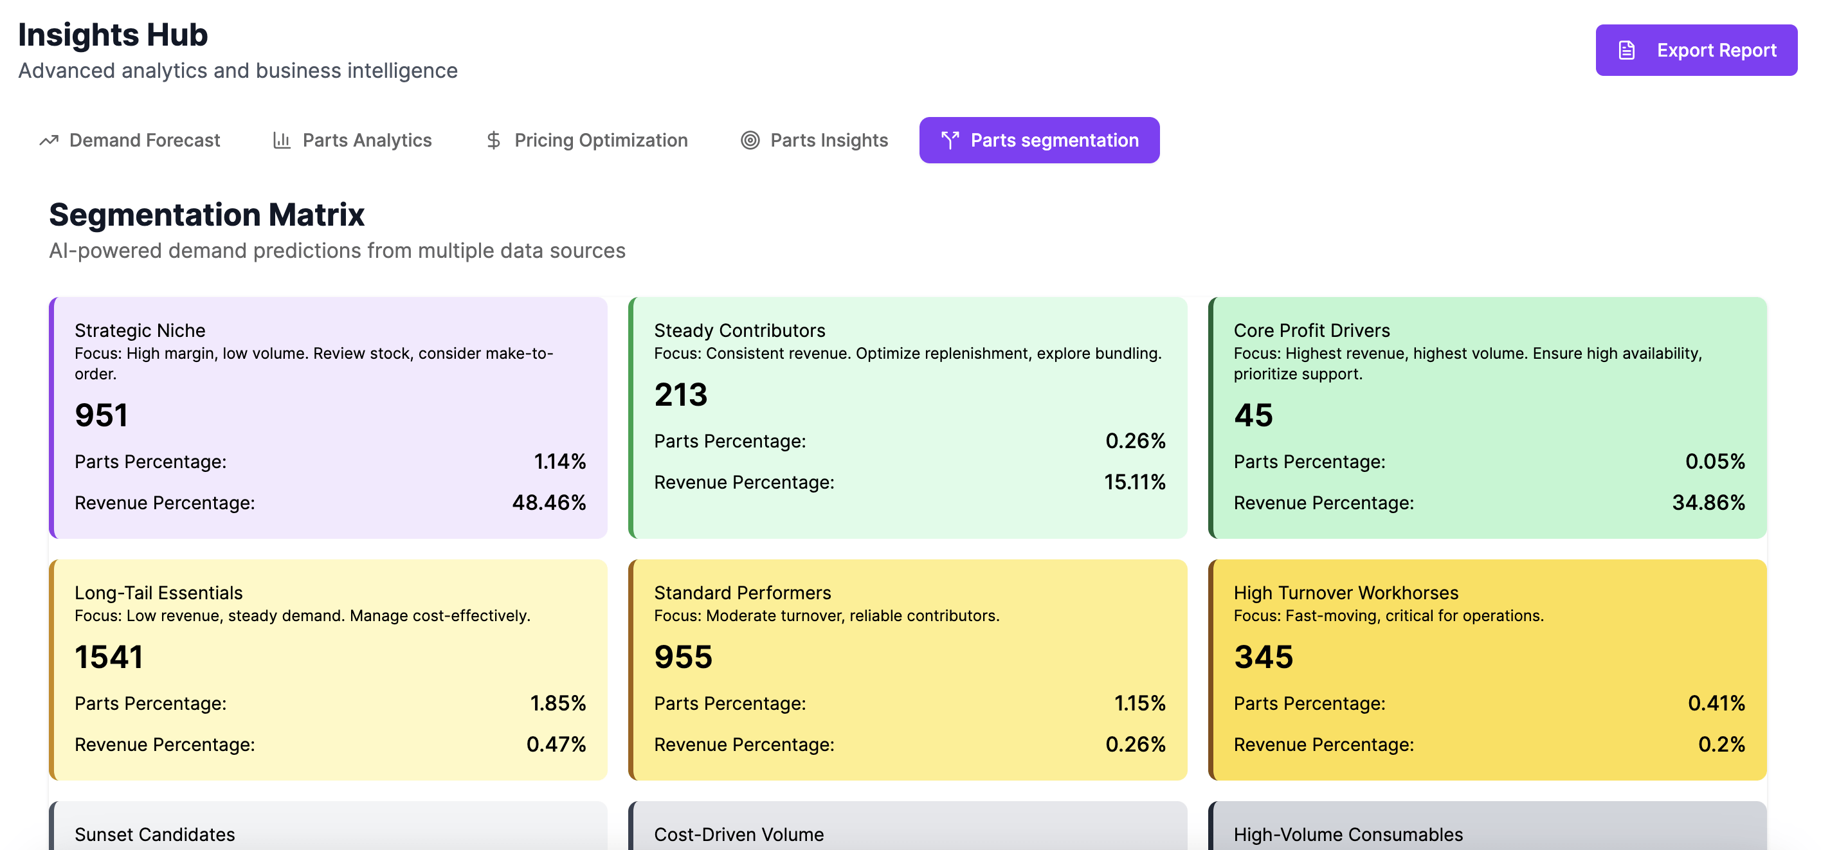Click the Export Report document icon
1821x850 pixels.
(1627, 50)
